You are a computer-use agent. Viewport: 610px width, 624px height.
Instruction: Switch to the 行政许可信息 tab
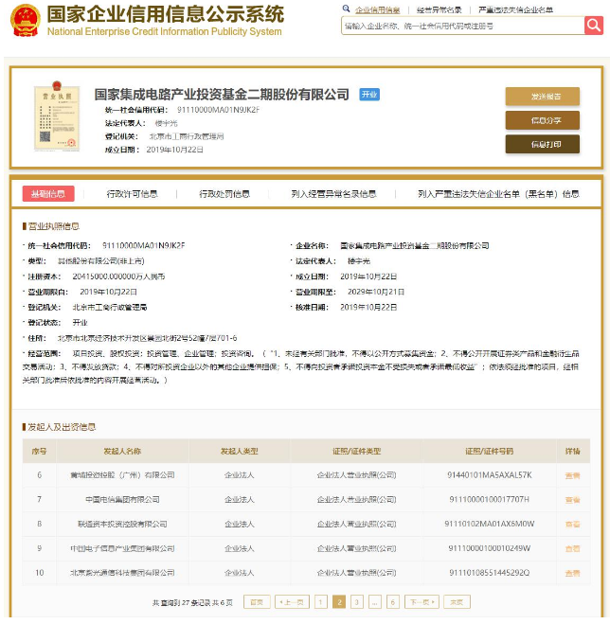click(132, 194)
